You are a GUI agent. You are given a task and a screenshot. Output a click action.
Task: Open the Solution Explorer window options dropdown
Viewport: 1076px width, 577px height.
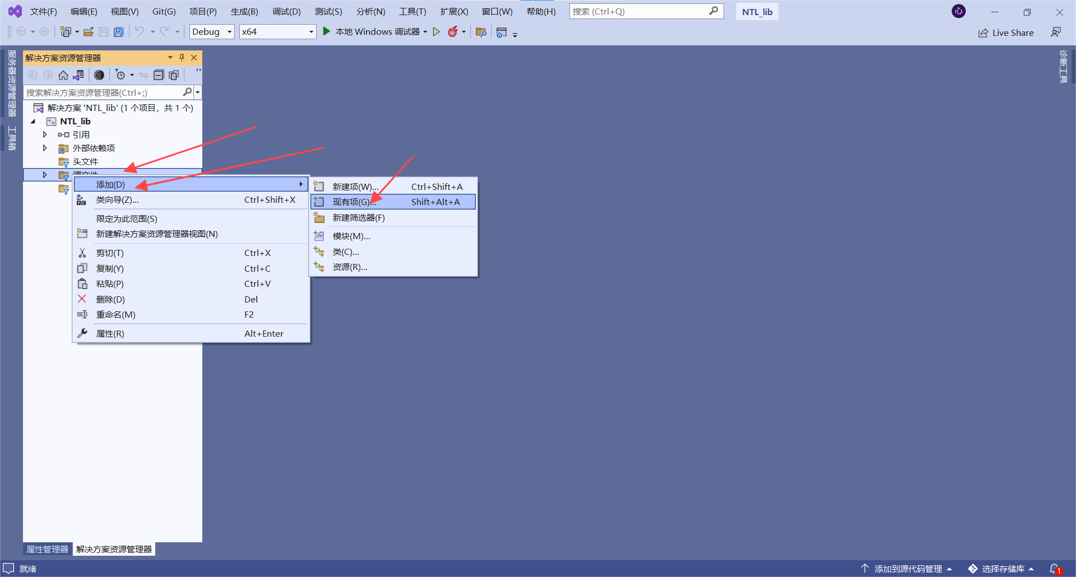pyautogui.click(x=170, y=58)
